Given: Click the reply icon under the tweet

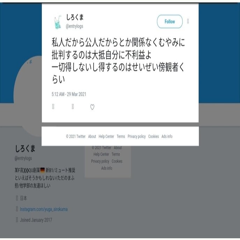Looking at the screenshot, I should point(53,107).
